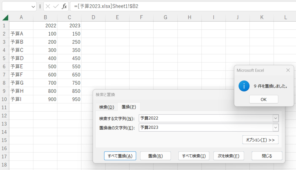Click the formula bar cancel X icon
Viewport: 296px width, 170px height.
[48, 6]
